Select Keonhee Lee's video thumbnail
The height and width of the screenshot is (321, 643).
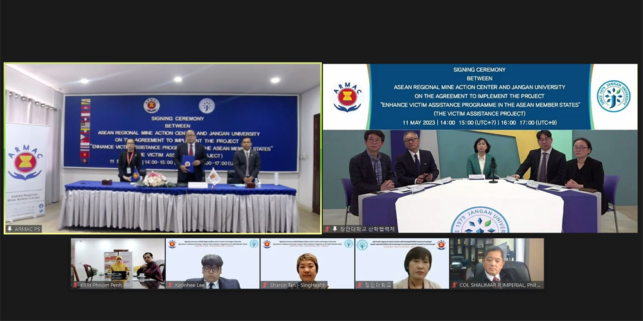pyautogui.click(x=212, y=260)
